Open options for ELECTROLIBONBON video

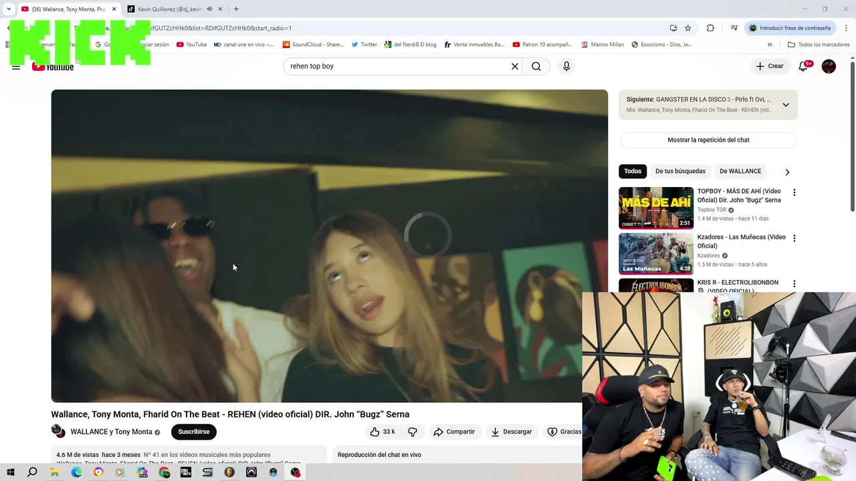coord(794,284)
